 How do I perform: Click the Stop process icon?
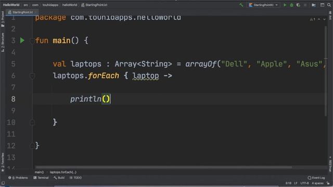click(x=305, y=5)
